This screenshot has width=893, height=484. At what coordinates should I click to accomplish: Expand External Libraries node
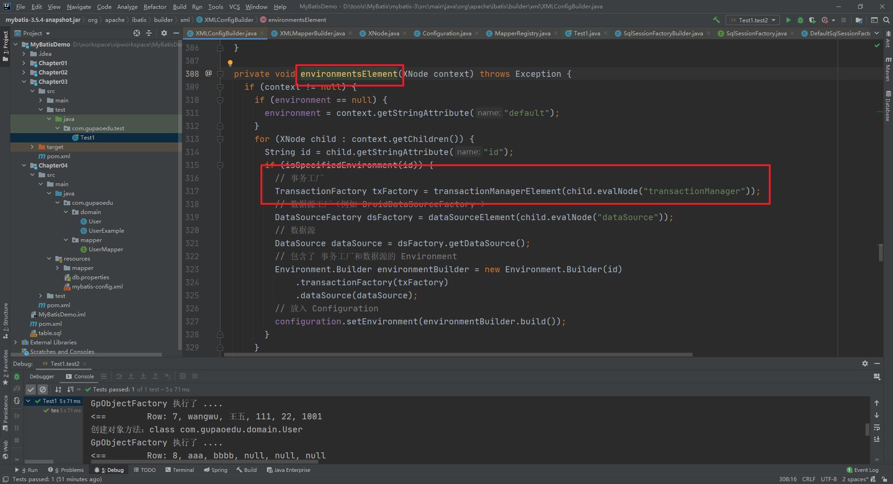click(15, 342)
